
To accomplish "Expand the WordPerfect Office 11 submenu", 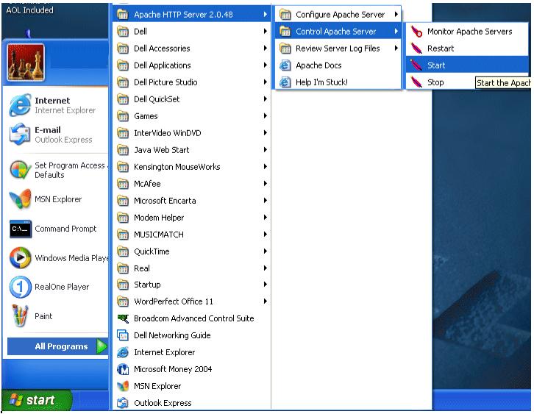I will pos(265,301).
